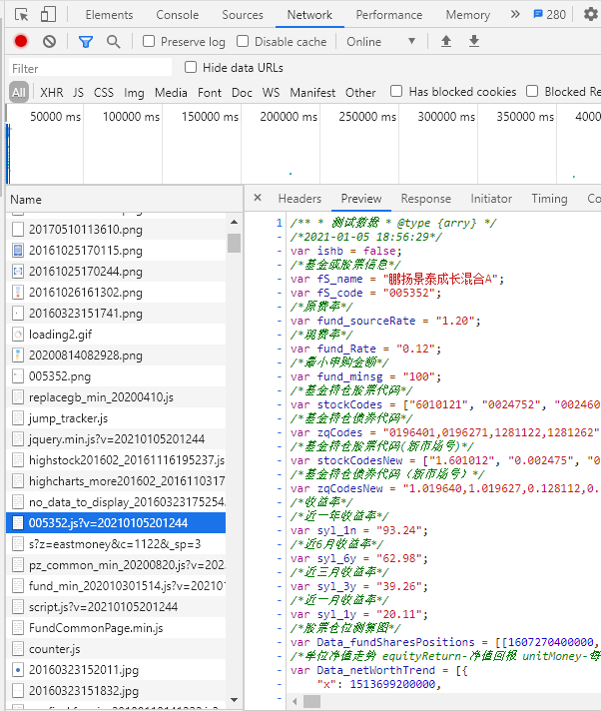Import HAR file with upload arrow
This screenshot has width=601, height=711.
coord(446,41)
